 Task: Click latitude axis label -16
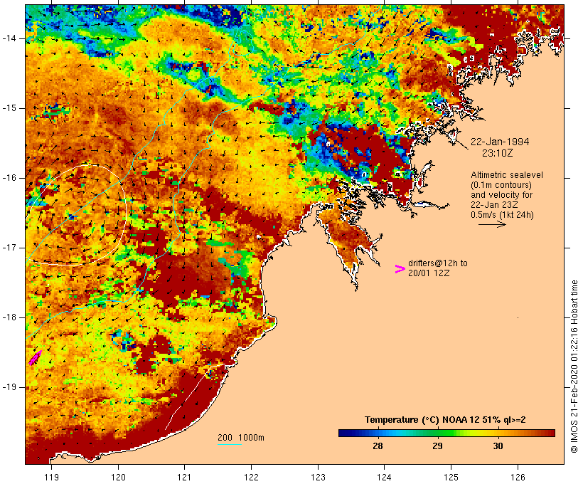point(9,178)
